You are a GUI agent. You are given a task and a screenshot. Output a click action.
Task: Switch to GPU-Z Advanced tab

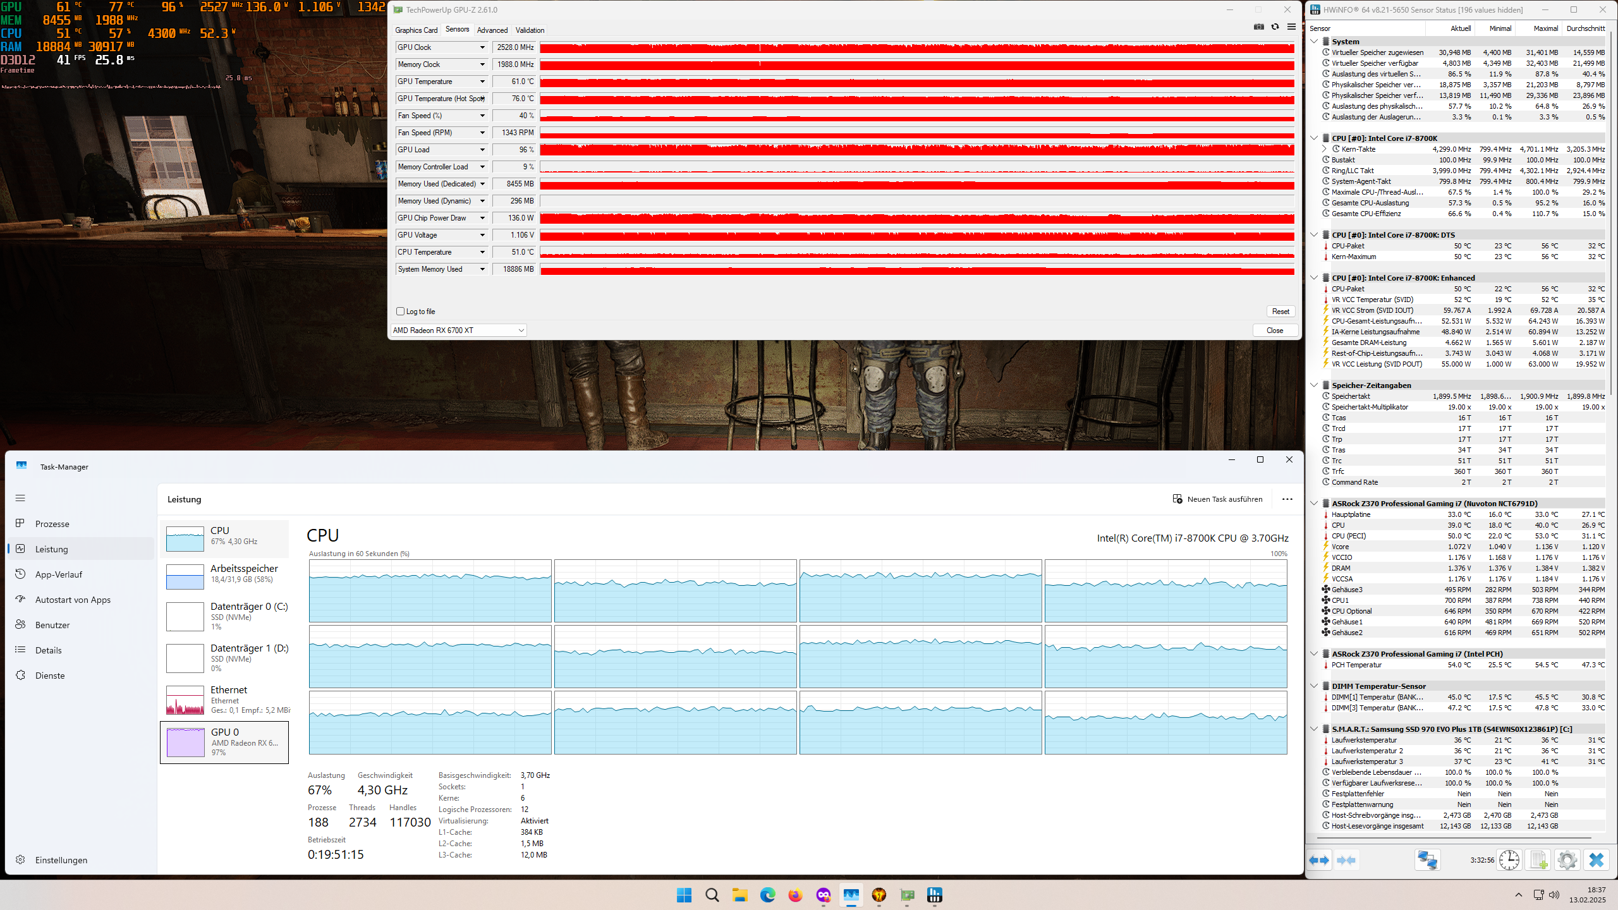point(492,30)
